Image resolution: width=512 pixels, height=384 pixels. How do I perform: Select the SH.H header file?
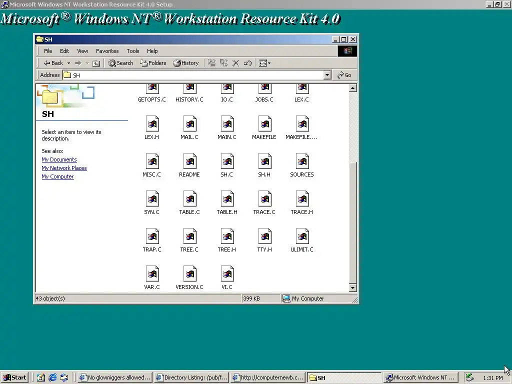pyautogui.click(x=264, y=165)
